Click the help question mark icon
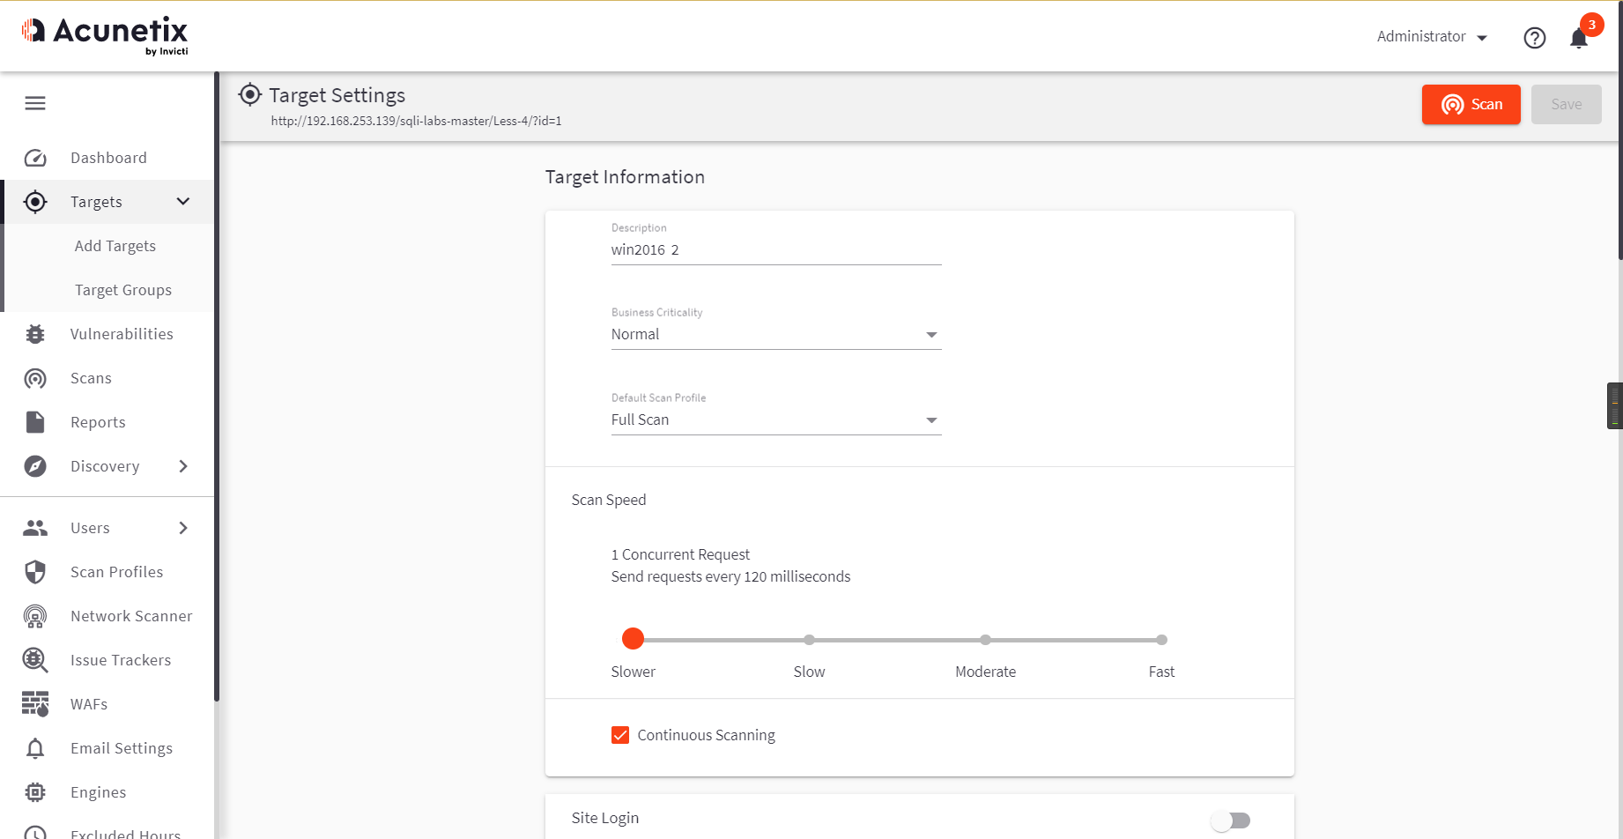This screenshot has height=839, width=1623. [1534, 38]
